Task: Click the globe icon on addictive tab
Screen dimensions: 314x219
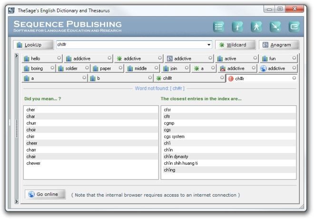Action: 263,68
